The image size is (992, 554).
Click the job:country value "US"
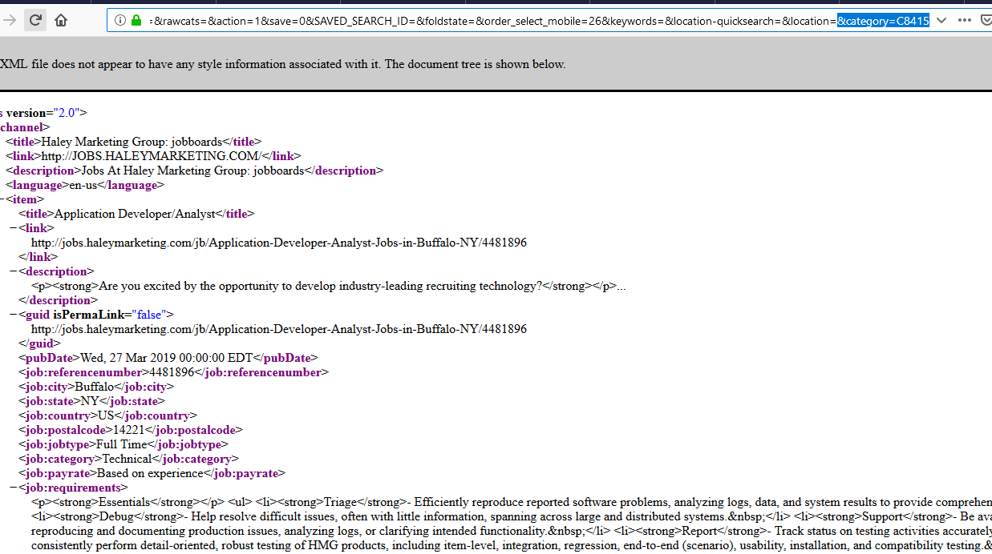(x=106, y=415)
